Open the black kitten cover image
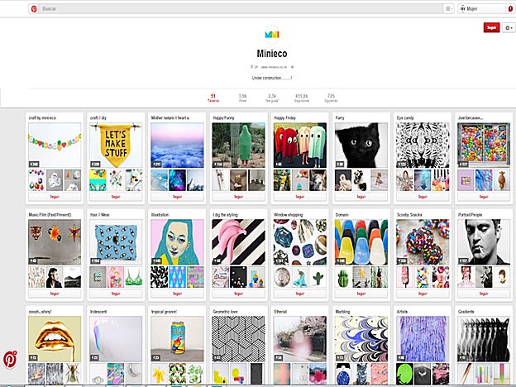The image size is (516, 387). point(361,146)
